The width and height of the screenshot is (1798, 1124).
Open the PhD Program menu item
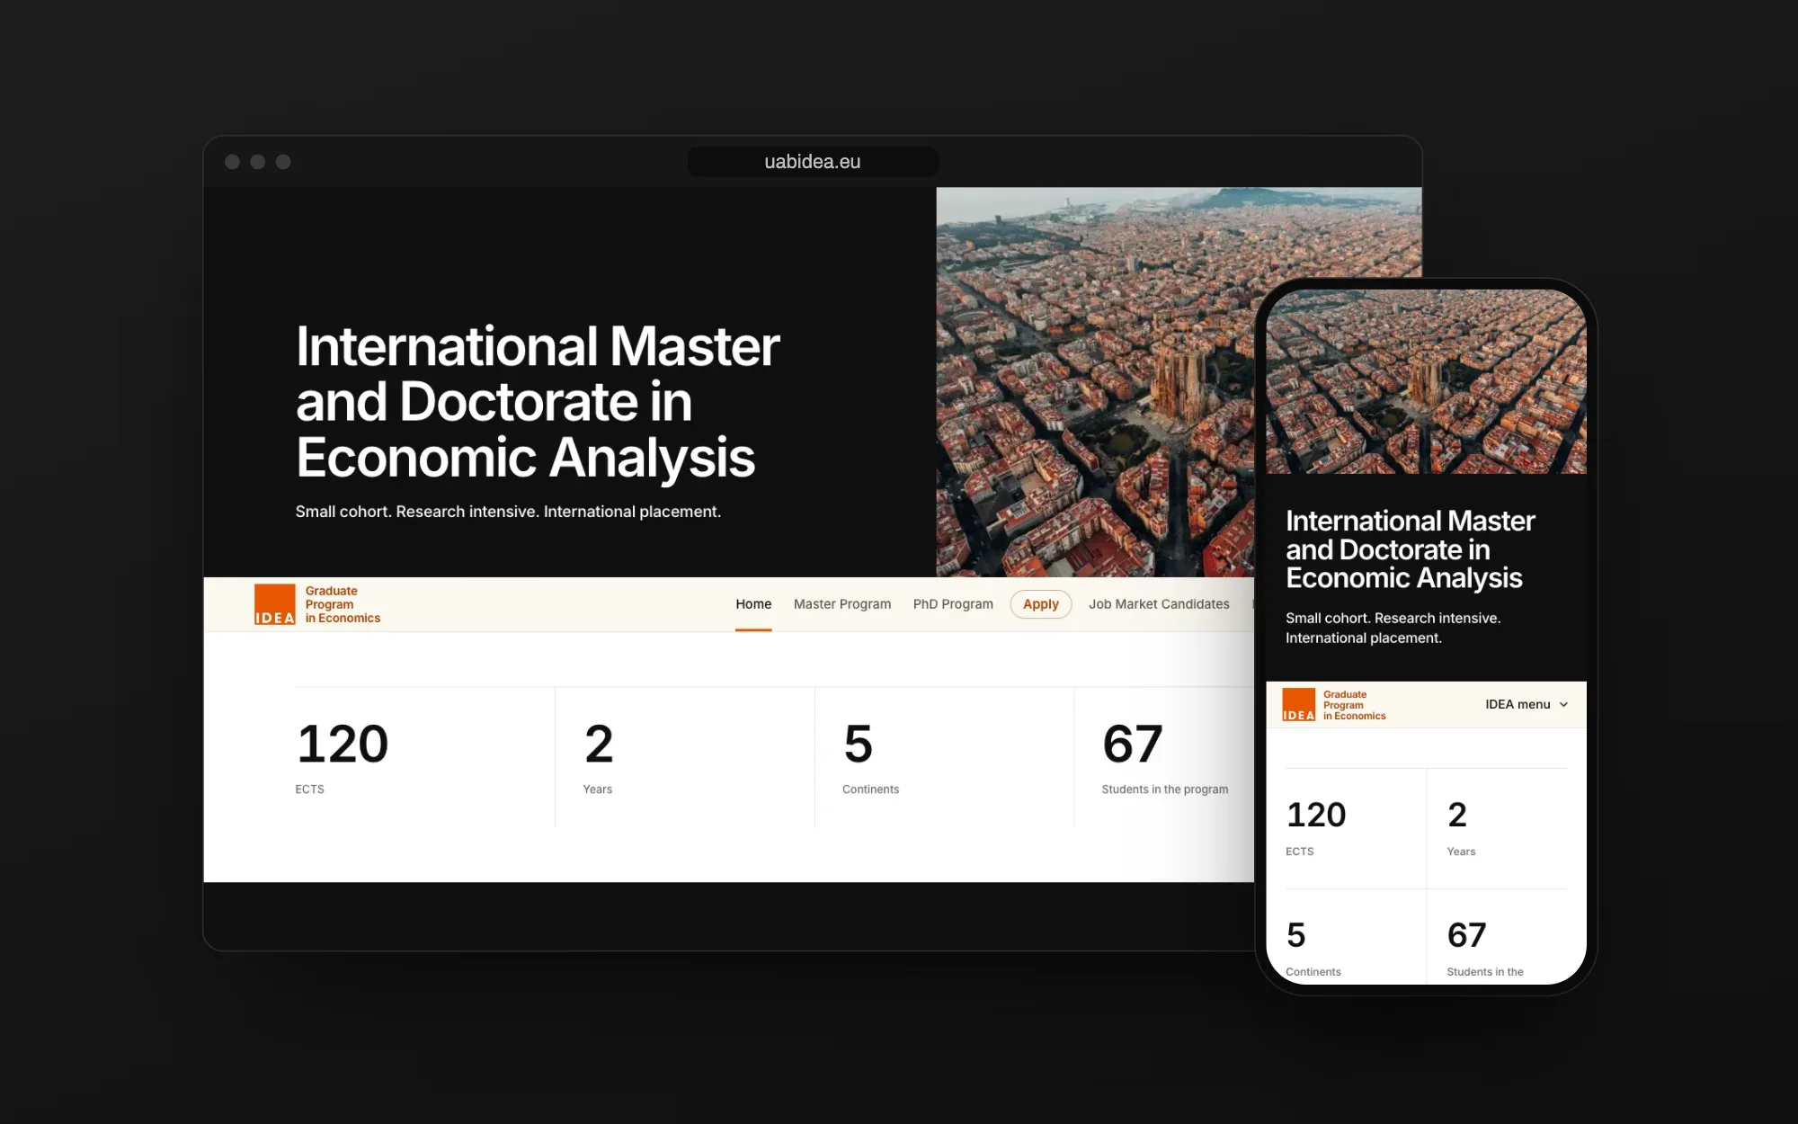pyautogui.click(x=953, y=604)
